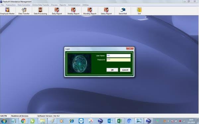Close the Login dialog window

(130, 49)
